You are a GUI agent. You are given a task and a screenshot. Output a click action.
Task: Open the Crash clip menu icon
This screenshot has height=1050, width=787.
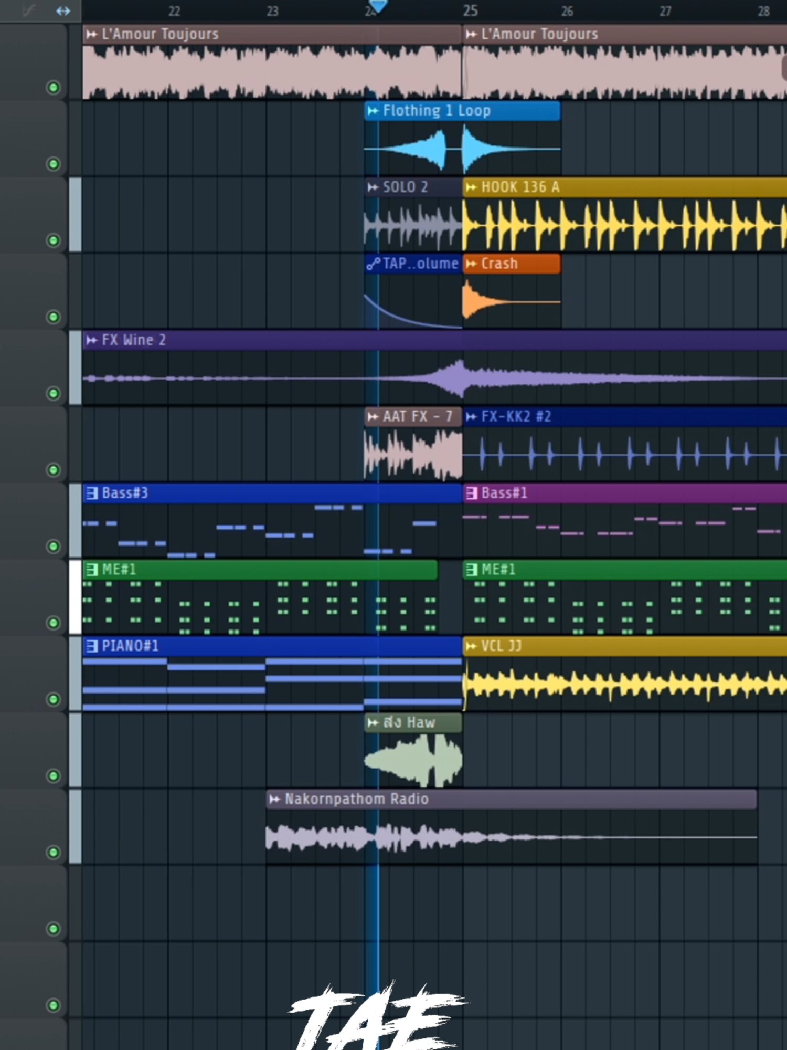tap(471, 264)
